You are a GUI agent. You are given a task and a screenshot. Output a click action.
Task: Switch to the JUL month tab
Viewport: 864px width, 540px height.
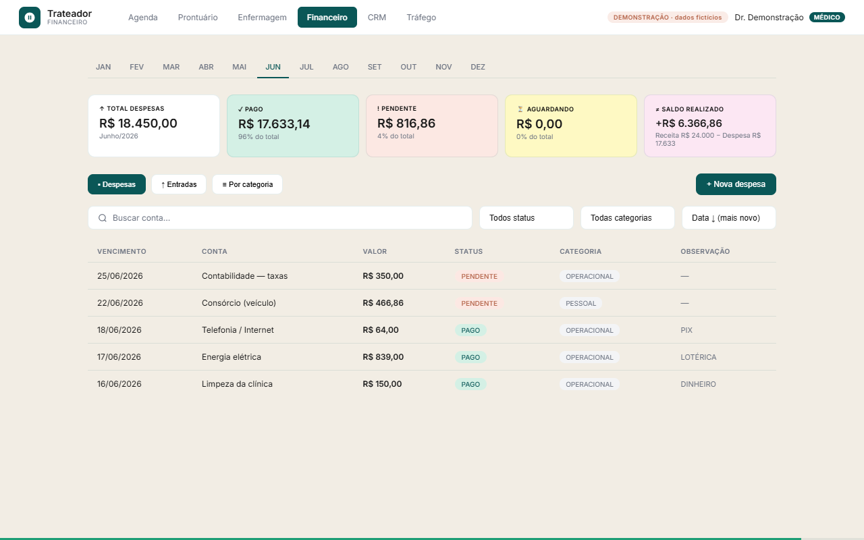(x=306, y=67)
